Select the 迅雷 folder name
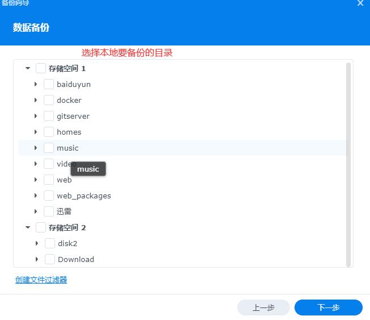The width and height of the screenshot is (370, 320). [64, 211]
